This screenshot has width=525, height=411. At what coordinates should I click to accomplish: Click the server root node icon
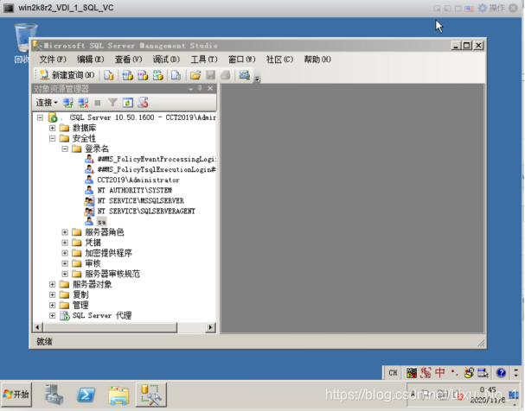tap(53, 117)
